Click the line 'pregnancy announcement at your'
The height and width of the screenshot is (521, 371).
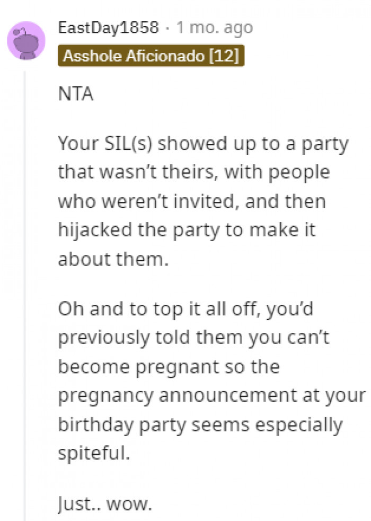pyautogui.click(x=211, y=395)
